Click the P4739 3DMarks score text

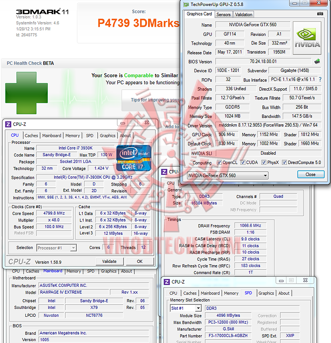(138, 23)
